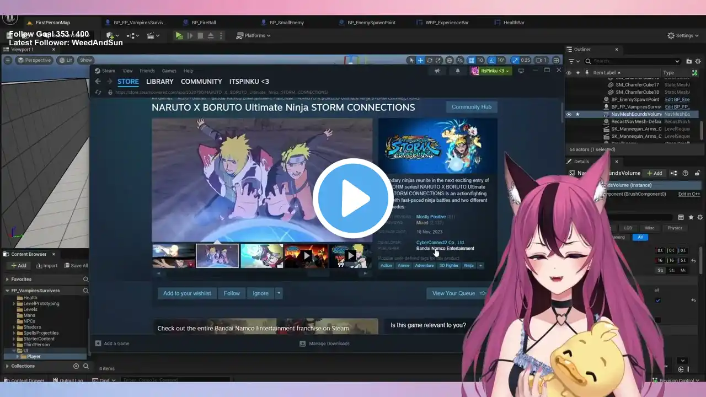Image resolution: width=706 pixels, height=397 pixels.
Task: Click Import in Content Browser
Action: click(47, 265)
